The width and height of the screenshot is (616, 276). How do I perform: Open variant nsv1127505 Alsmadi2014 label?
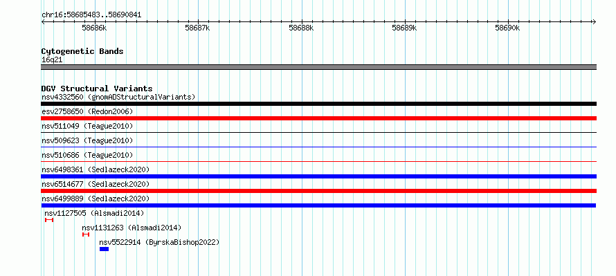(94, 213)
